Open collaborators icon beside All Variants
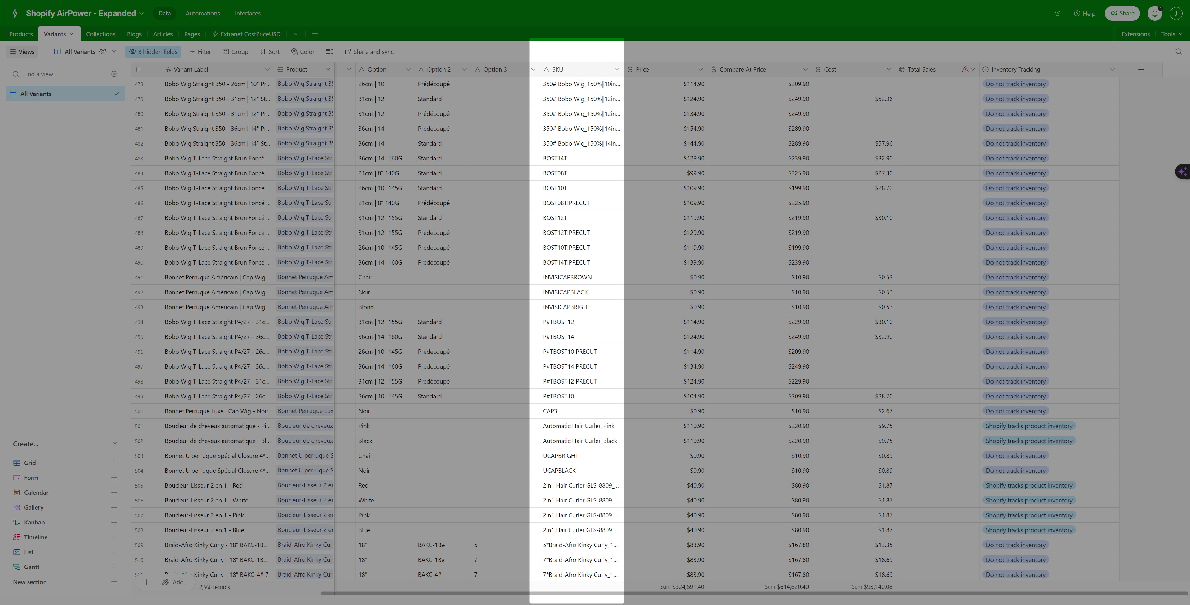 coord(103,52)
